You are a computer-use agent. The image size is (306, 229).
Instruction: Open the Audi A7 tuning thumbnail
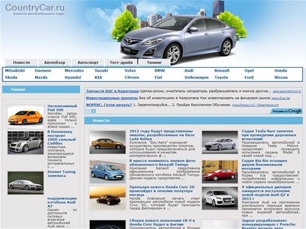[26, 183]
